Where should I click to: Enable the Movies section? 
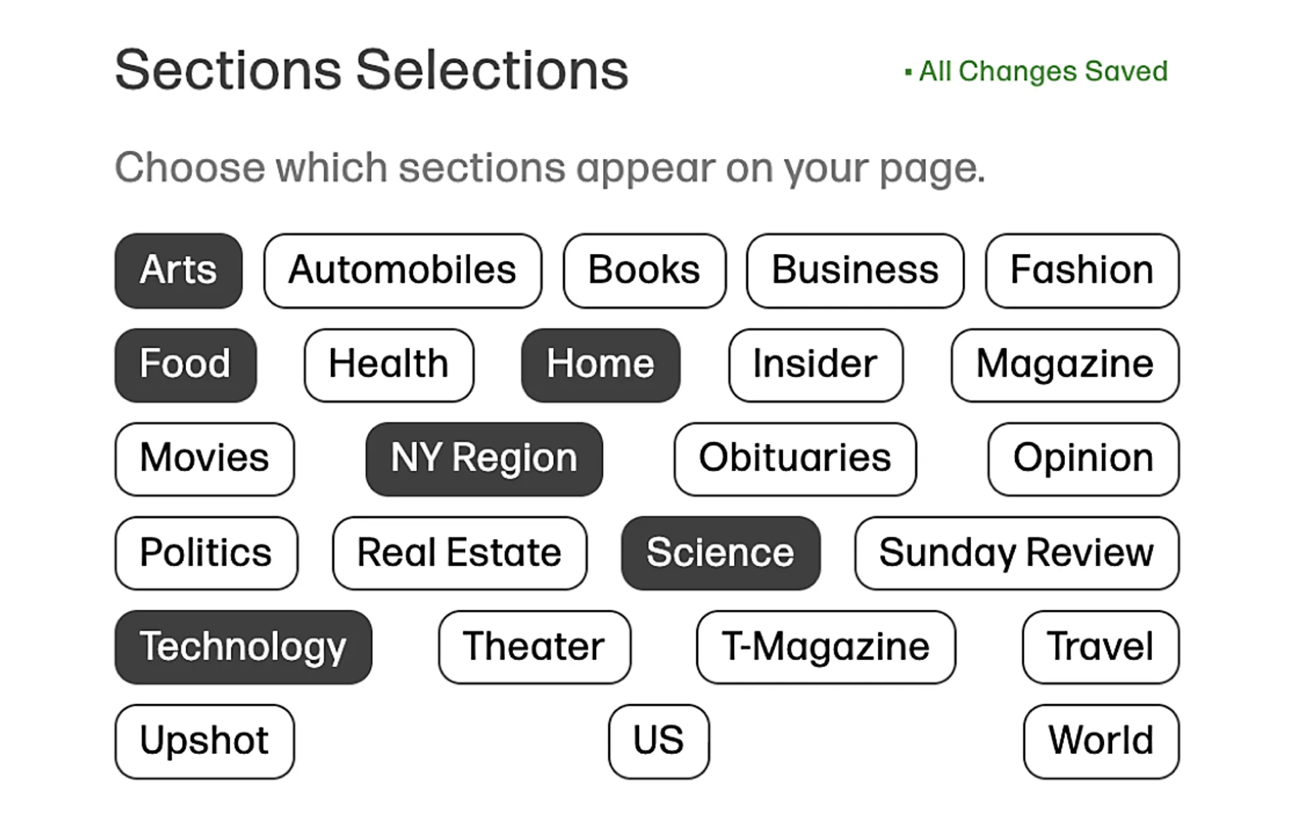pos(205,459)
